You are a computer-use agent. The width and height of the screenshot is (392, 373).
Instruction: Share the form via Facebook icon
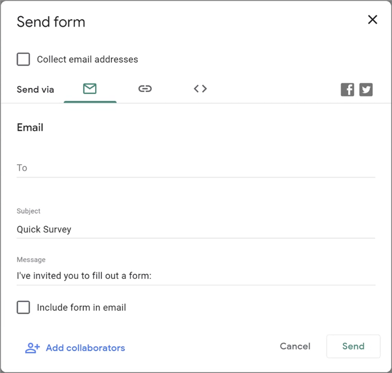(x=348, y=90)
